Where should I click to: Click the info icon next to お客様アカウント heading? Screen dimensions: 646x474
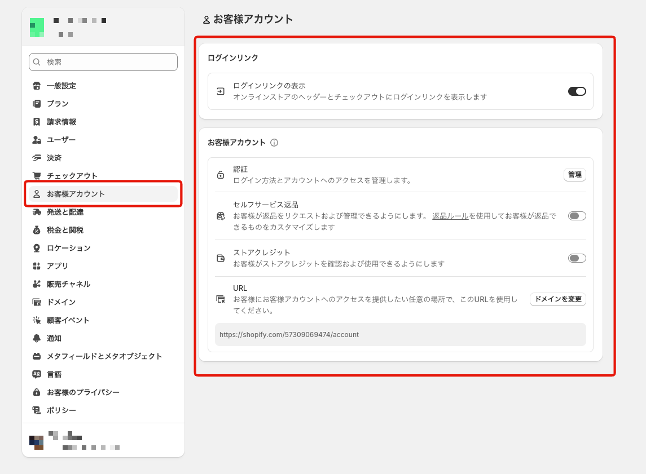(274, 143)
